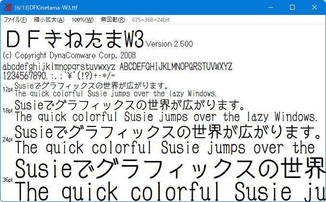The height and width of the screenshot is (202, 326).
Task: Click the Copyright DynaComware Corp. 2008 line
Action: 69,55
